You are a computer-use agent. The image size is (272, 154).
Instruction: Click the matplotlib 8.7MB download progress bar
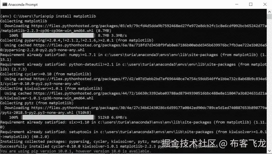click(58, 35)
